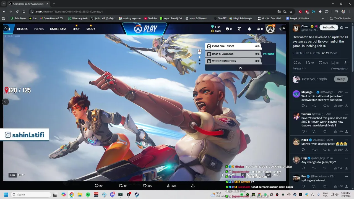The image size is (354, 199).
Task: Open Spotify from the taskbar
Action: pos(88,195)
